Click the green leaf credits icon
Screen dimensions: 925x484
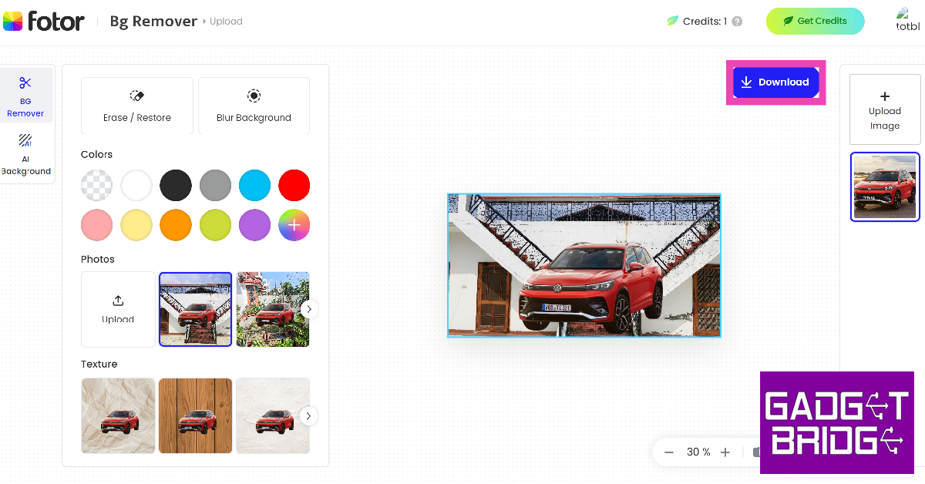(673, 22)
